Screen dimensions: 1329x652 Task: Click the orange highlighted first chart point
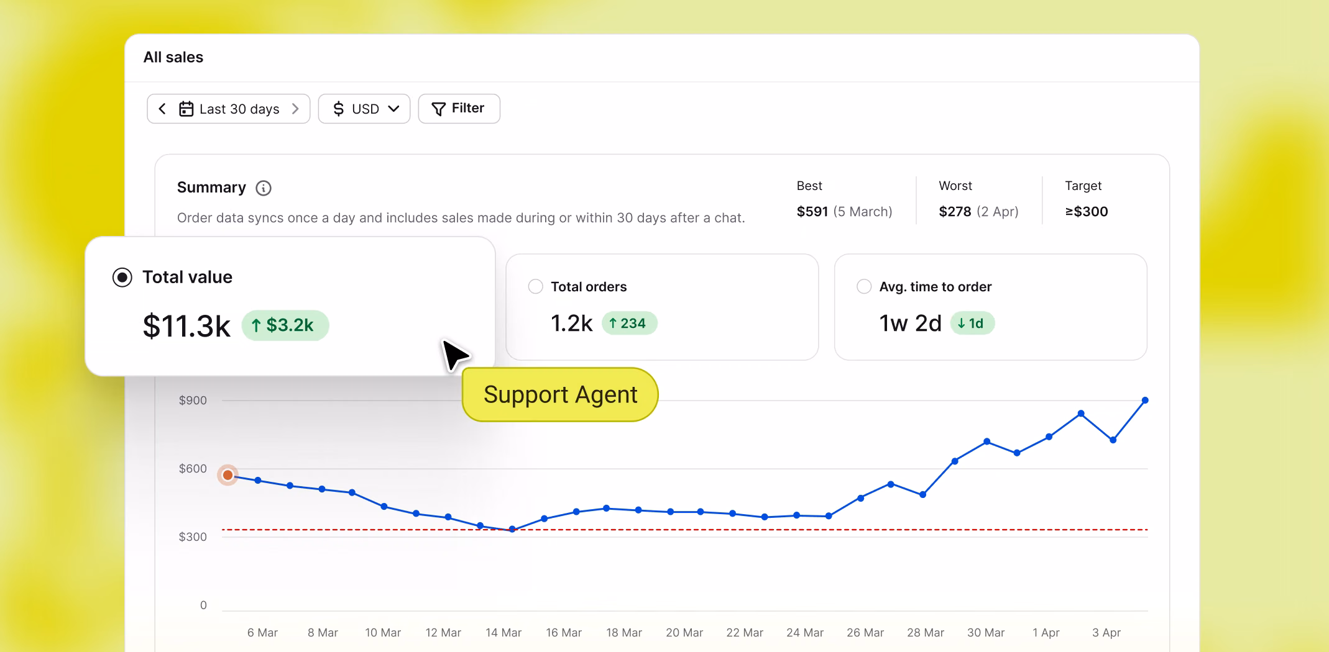[x=228, y=475]
